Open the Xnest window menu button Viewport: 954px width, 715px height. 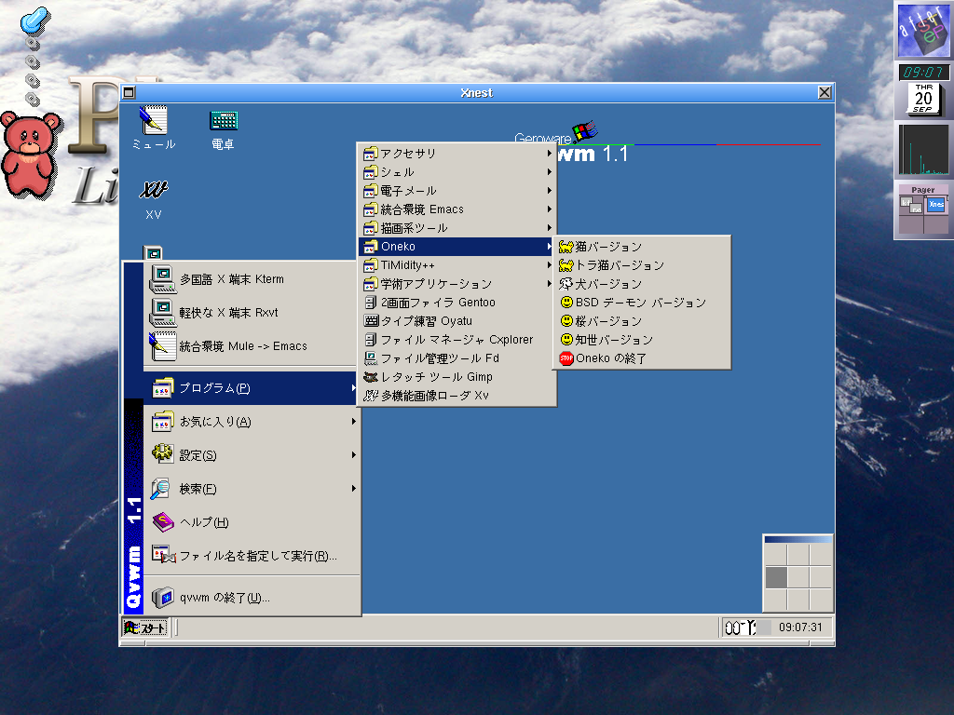[129, 92]
